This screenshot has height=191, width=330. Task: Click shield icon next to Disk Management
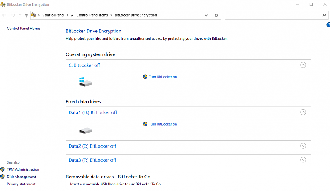click(x=3, y=177)
